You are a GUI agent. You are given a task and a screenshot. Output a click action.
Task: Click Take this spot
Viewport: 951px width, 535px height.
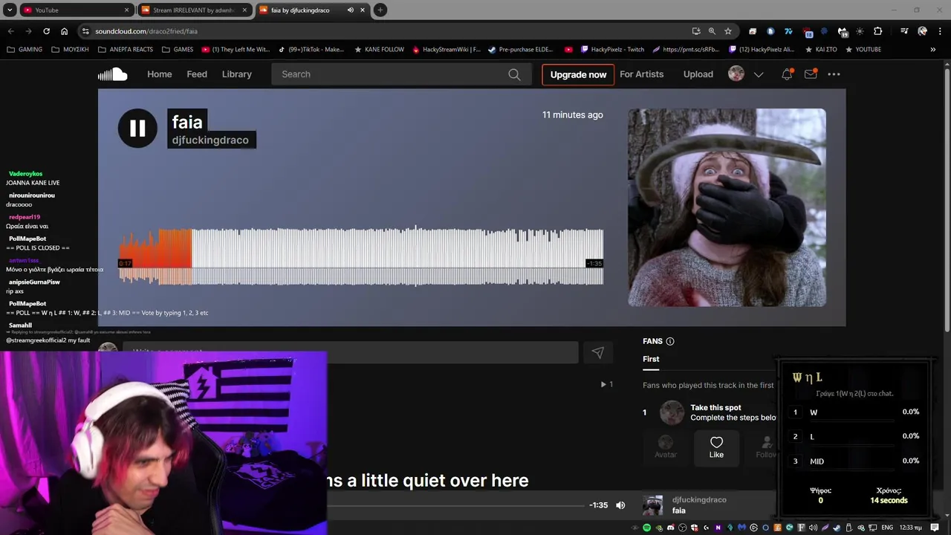(x=715, y=407)
